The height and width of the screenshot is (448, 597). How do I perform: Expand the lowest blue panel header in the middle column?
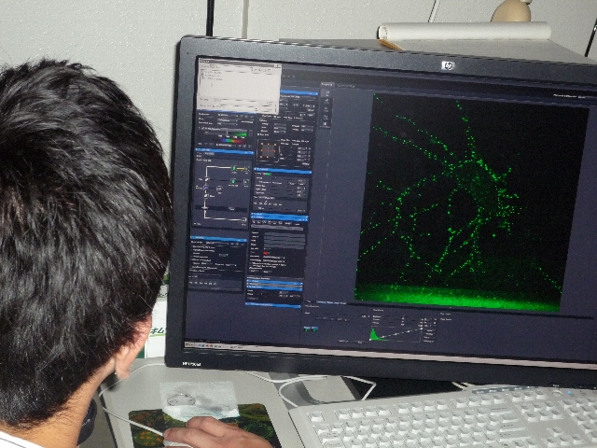pyautogui.click(x=273, y=305)
